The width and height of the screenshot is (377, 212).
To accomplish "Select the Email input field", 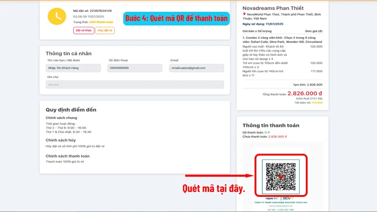I will pos(196,68).
